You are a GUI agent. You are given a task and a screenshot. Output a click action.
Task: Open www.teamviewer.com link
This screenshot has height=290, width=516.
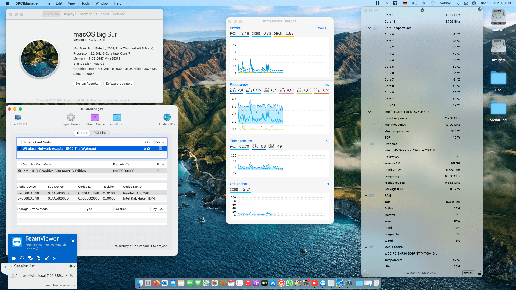pos(61,285)
